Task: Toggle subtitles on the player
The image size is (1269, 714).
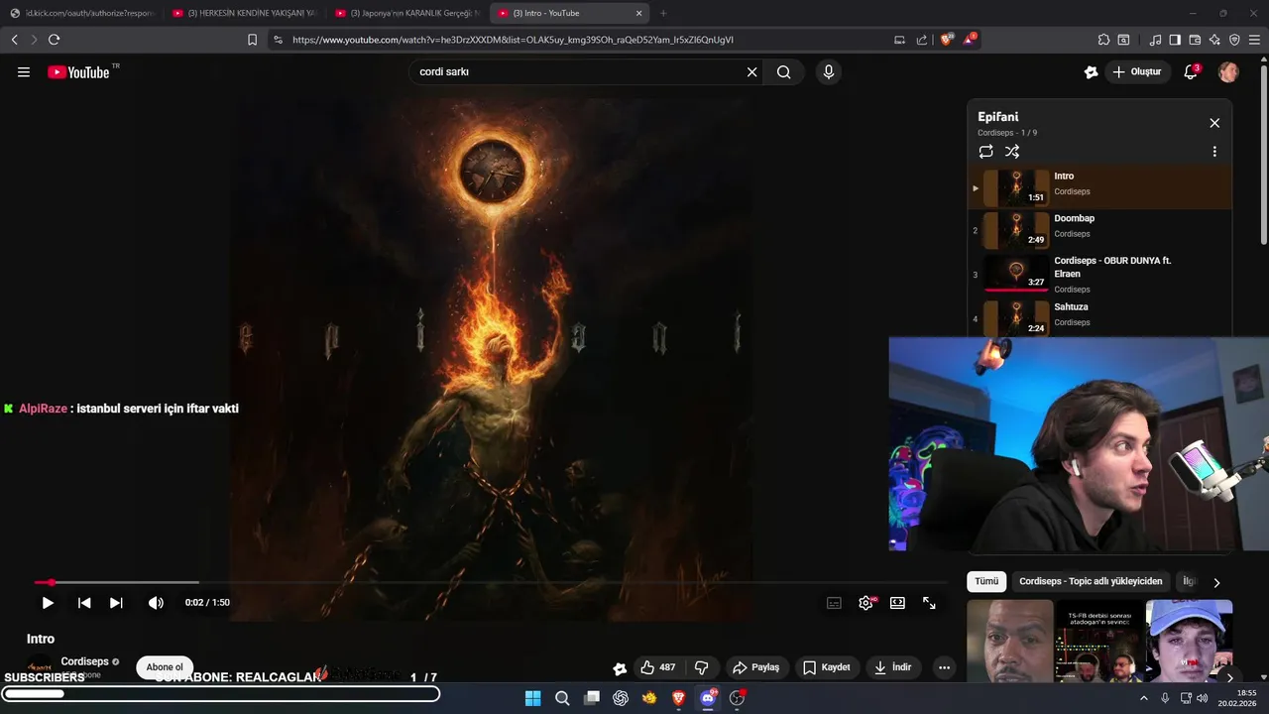Action: tap(834, 603)
